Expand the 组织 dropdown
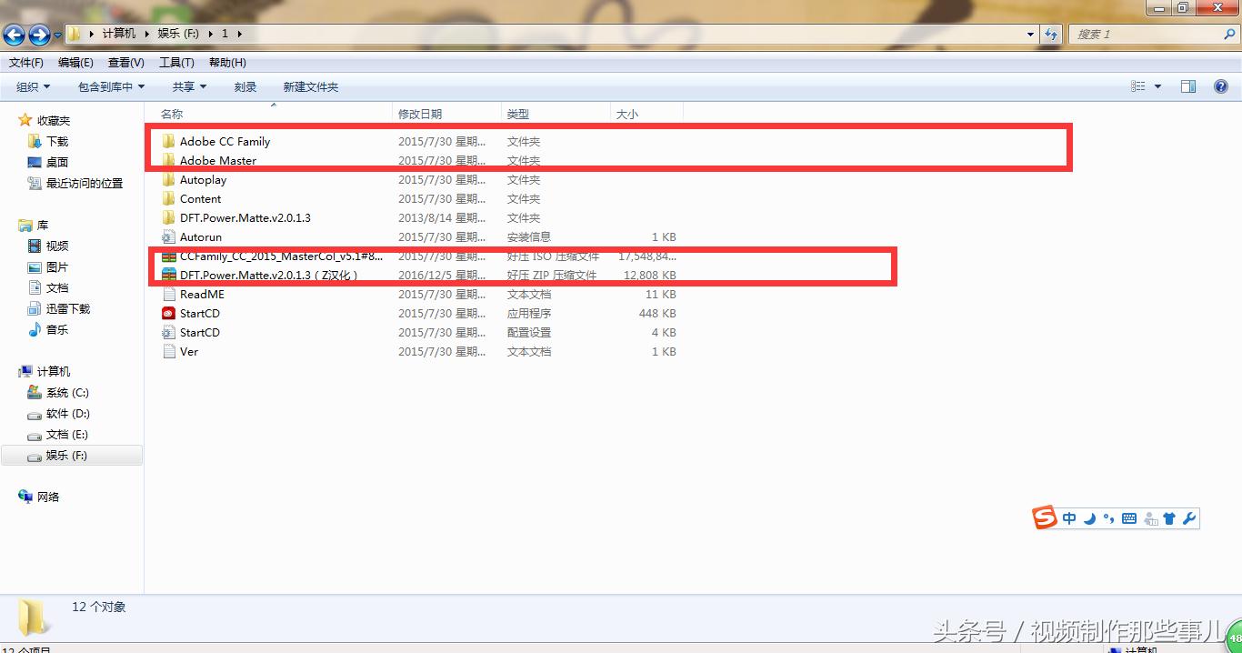This screenshot has width=1242, height=653. tap(33, 86)
